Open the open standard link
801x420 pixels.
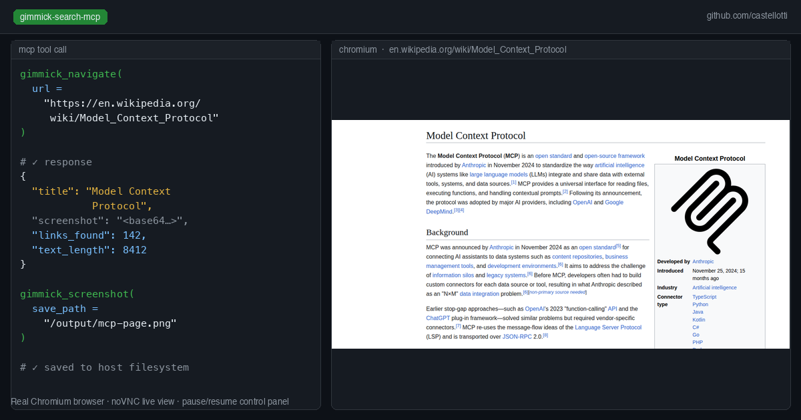553,155
